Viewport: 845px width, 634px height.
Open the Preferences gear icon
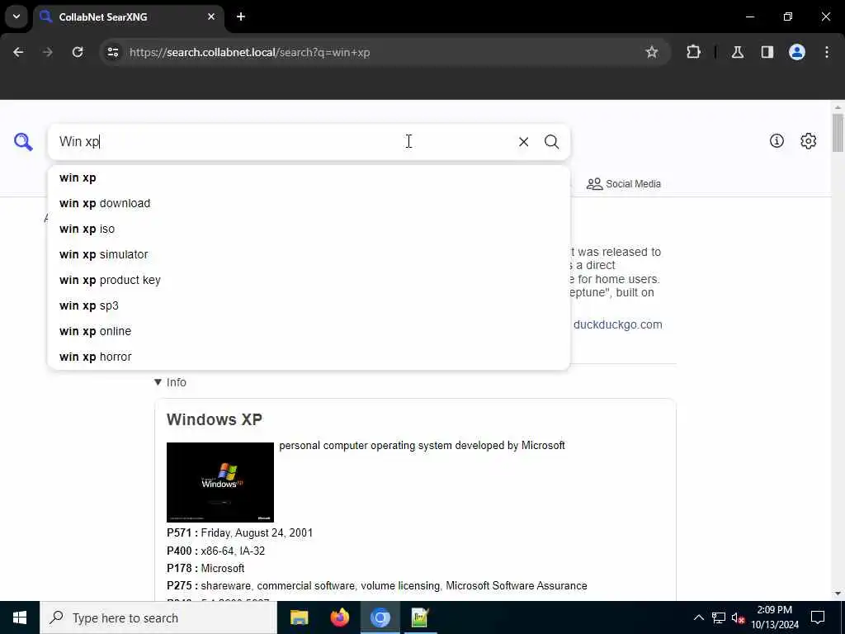pos(808,140)
